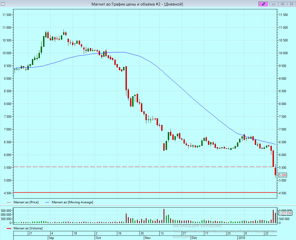Maximize the Магнит ао chart window
This screenshot has height=240, width=296.
(x=282, y=4)
